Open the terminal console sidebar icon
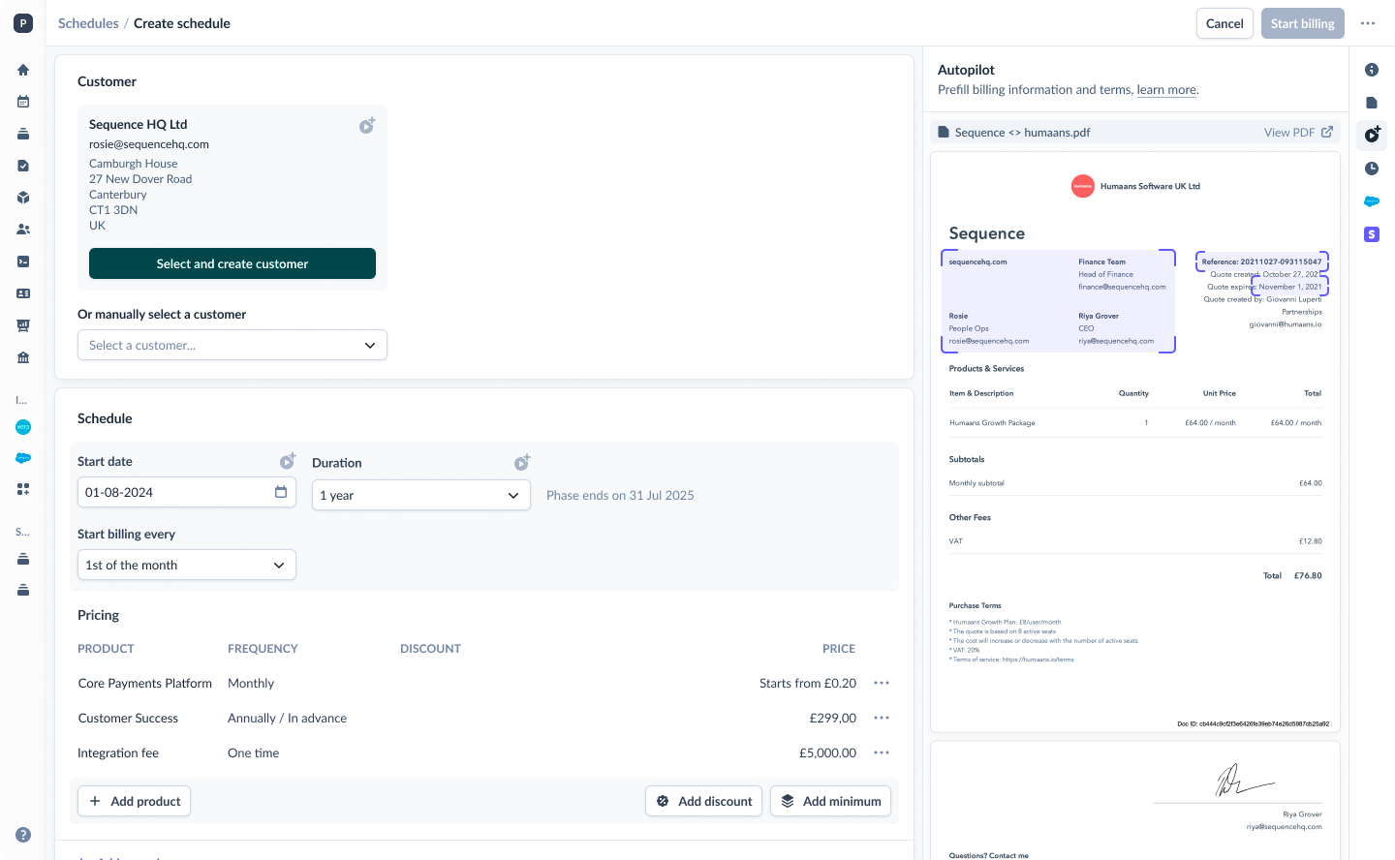 [23, 261]
